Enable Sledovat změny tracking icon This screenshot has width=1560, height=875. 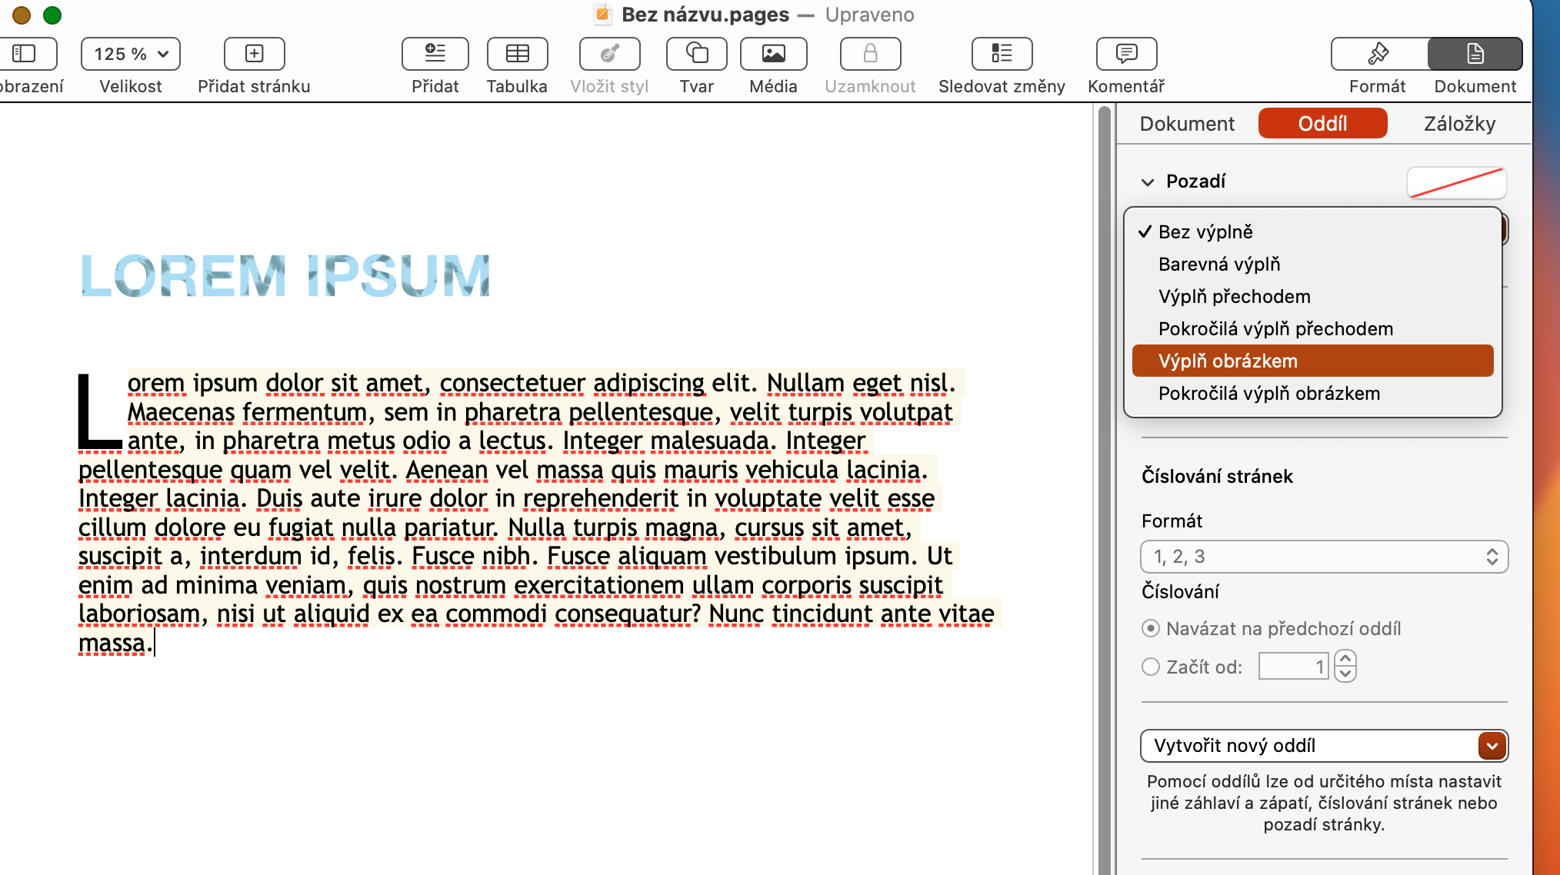click(1002, 54)
